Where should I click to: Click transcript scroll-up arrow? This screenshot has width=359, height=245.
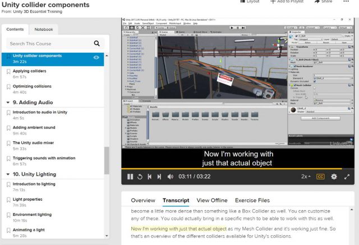(x=352, y=210)
